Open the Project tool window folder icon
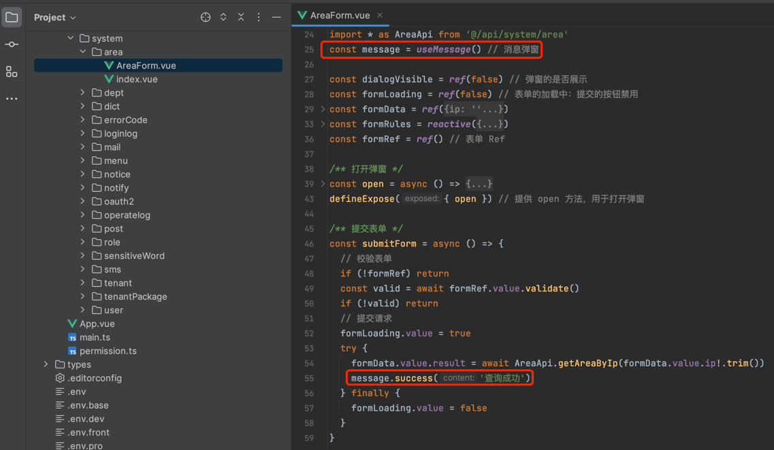 (12, 17)
